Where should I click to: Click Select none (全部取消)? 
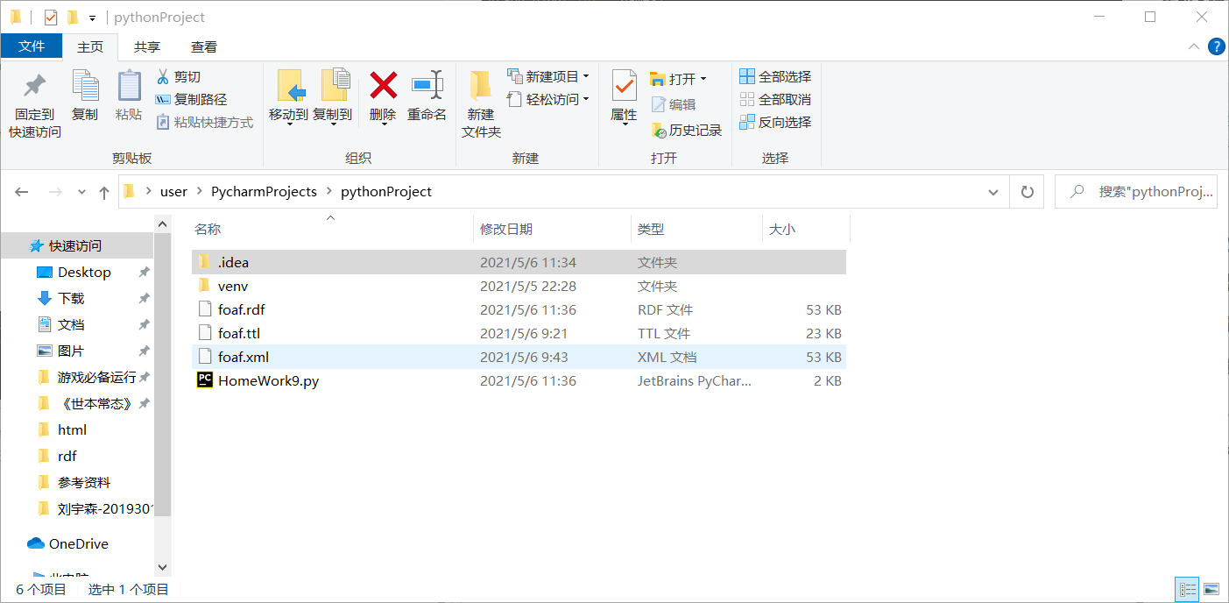point(776,100)
